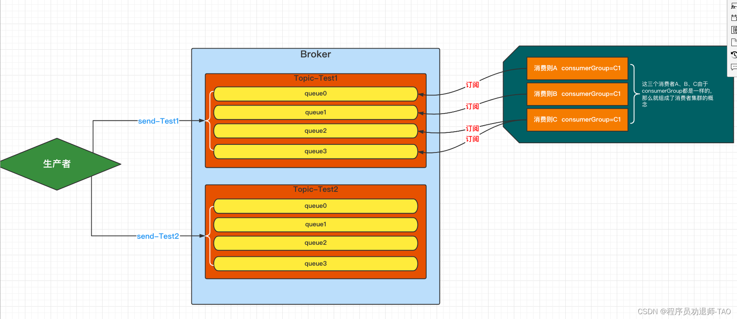This screenshot has width=737, height=319.
Task: Select queue1 under Topic-Test2
Action: [x=316, y=225]
